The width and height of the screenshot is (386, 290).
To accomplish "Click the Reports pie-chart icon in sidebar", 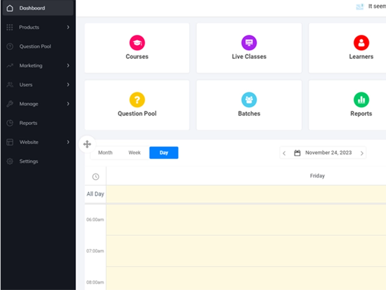I will 10,123.
